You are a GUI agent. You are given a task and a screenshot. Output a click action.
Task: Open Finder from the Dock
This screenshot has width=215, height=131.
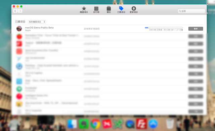(72, 124)
